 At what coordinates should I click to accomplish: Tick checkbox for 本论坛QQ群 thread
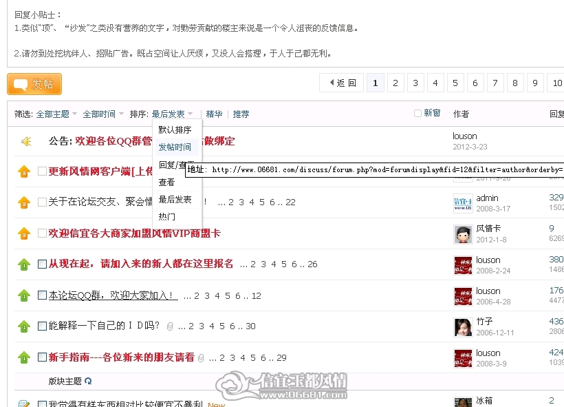pyautogui.click(x=42, y=295)
